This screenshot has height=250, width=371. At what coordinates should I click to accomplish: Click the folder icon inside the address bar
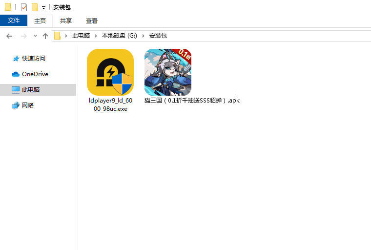[58, 36]
